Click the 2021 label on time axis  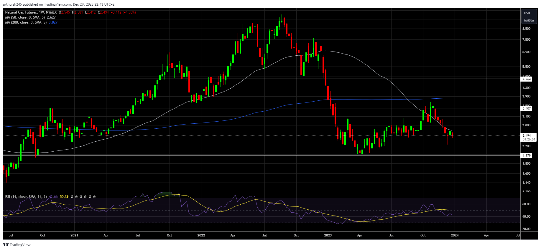74,235
